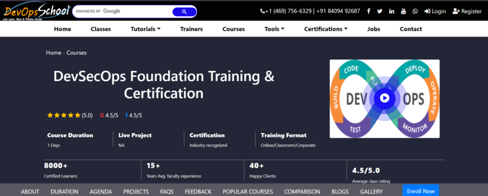Open Contact in the navigation bar
Viewport: 488px width, 196px height.
click(x=411, y=29)
